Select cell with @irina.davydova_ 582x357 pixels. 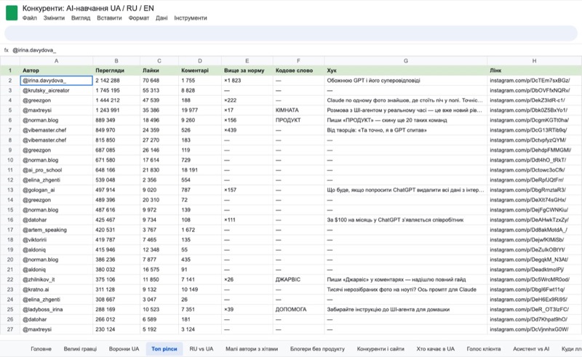(x=57, y=81)
